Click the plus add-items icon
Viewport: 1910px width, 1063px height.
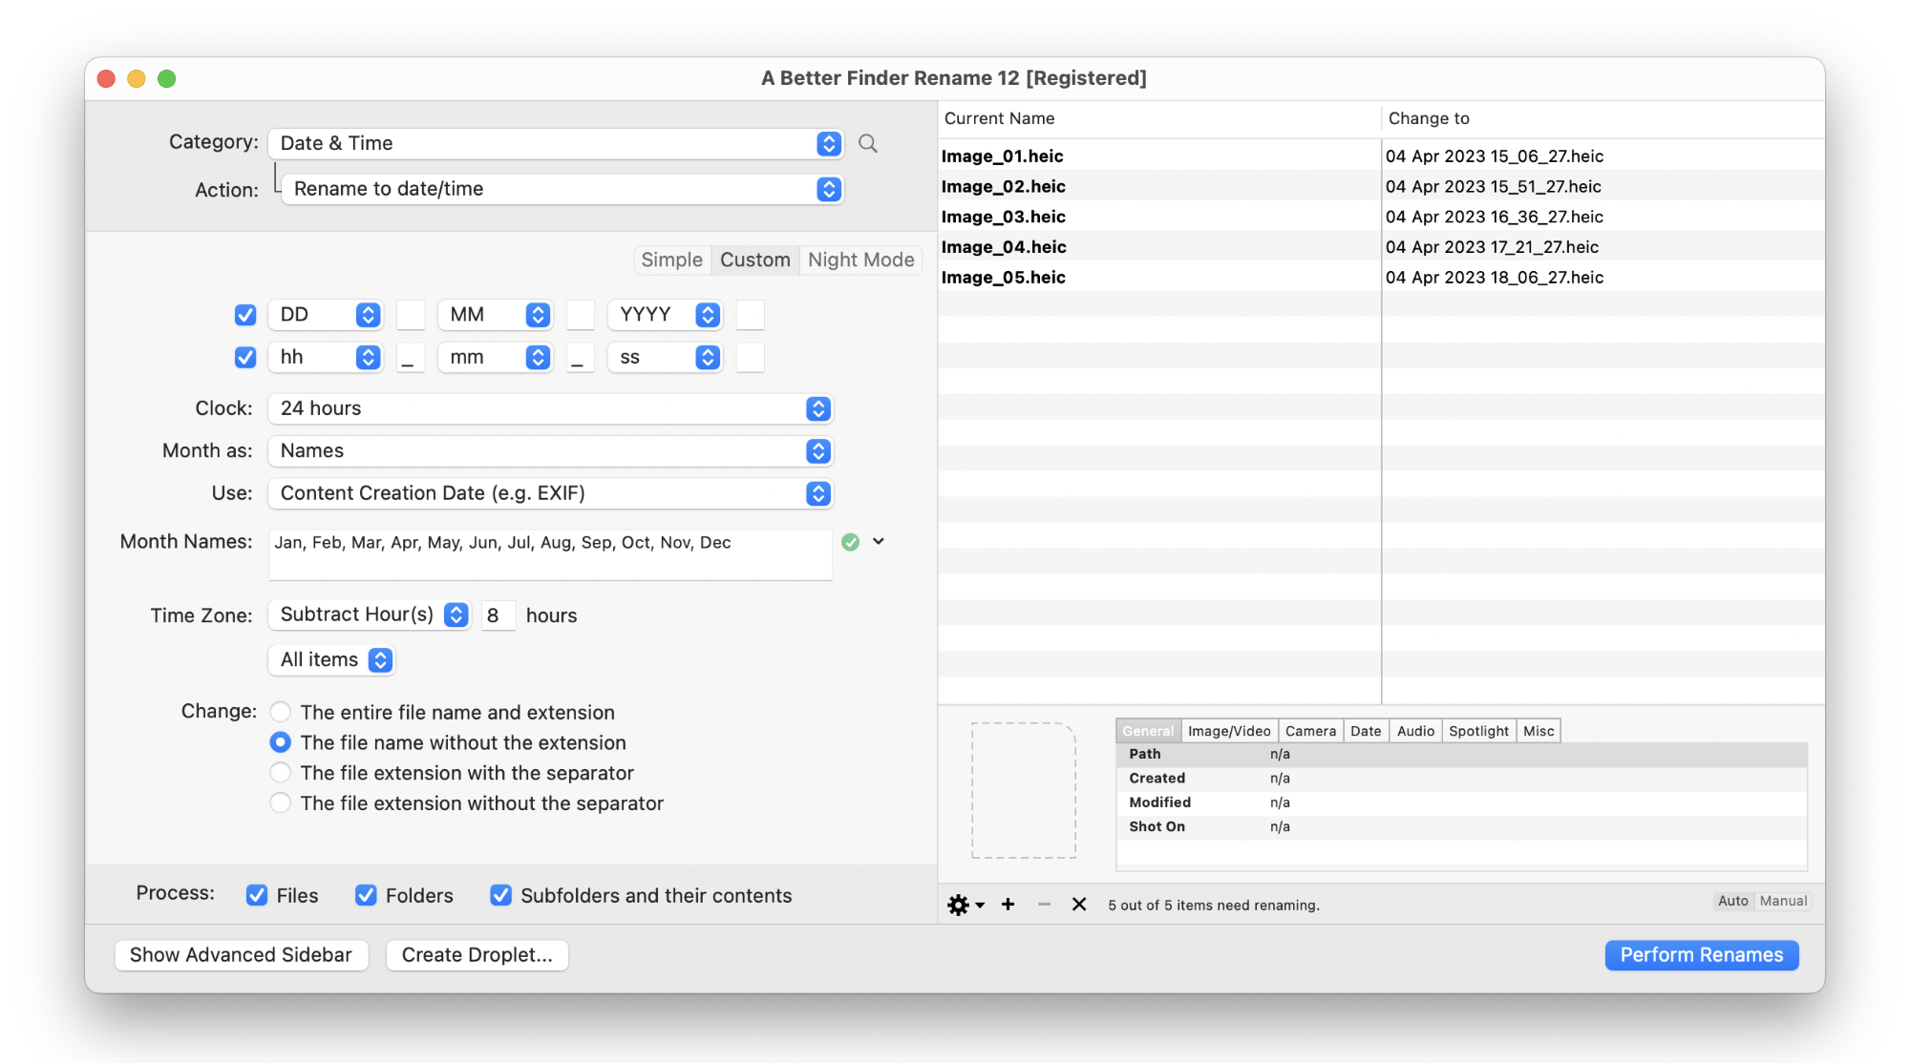[x=1008, y=904]
